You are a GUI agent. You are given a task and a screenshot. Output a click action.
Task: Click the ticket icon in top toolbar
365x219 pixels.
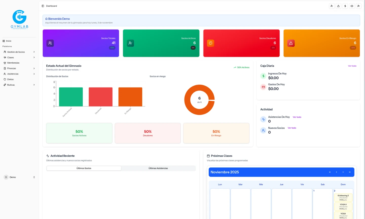click(352, 6)
